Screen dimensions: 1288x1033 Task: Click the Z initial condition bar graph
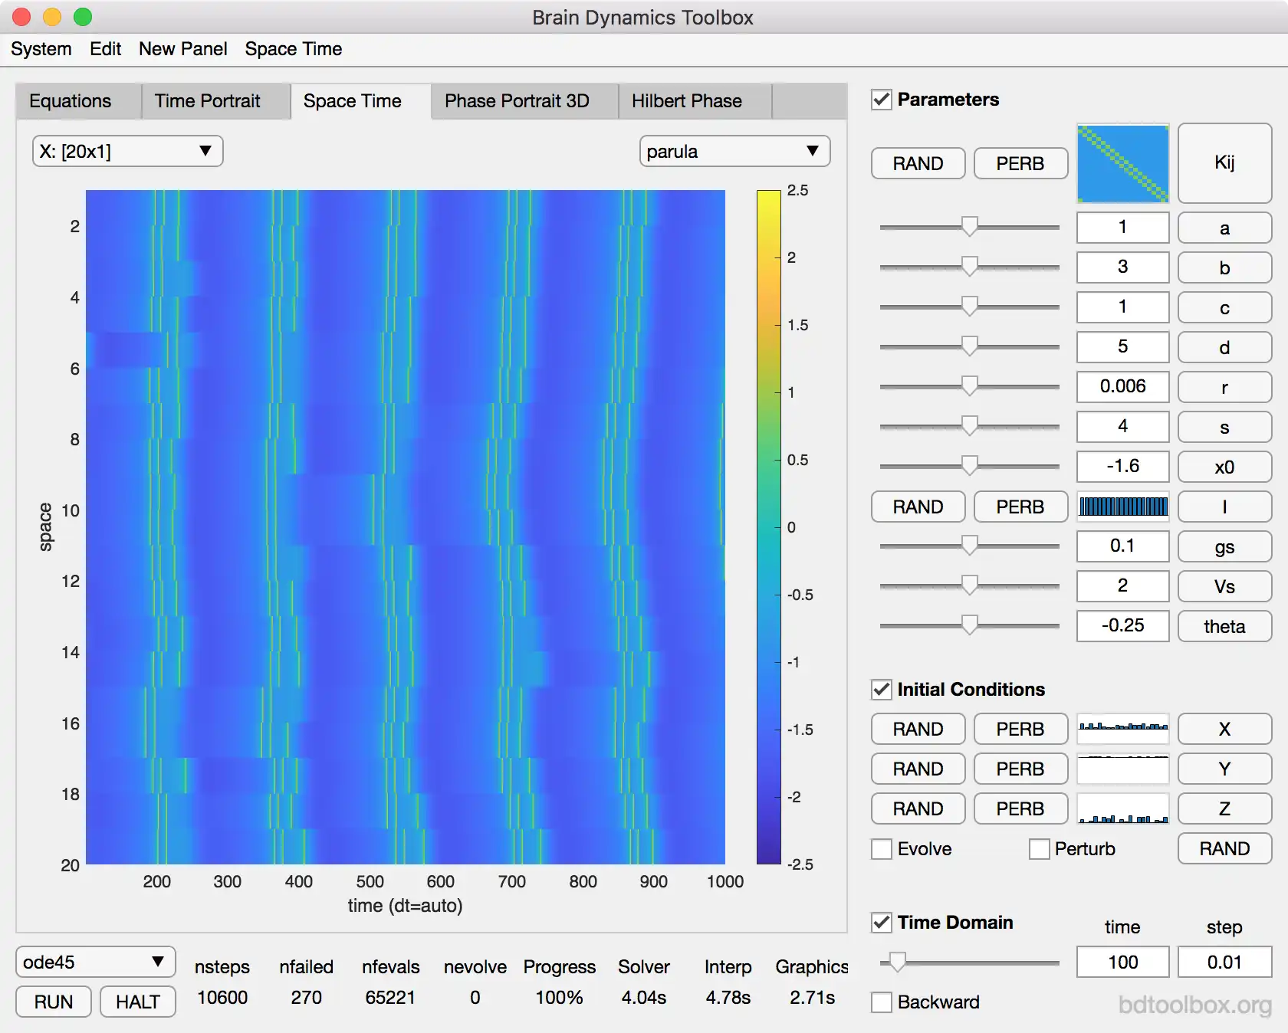[x=1122, y=808]
